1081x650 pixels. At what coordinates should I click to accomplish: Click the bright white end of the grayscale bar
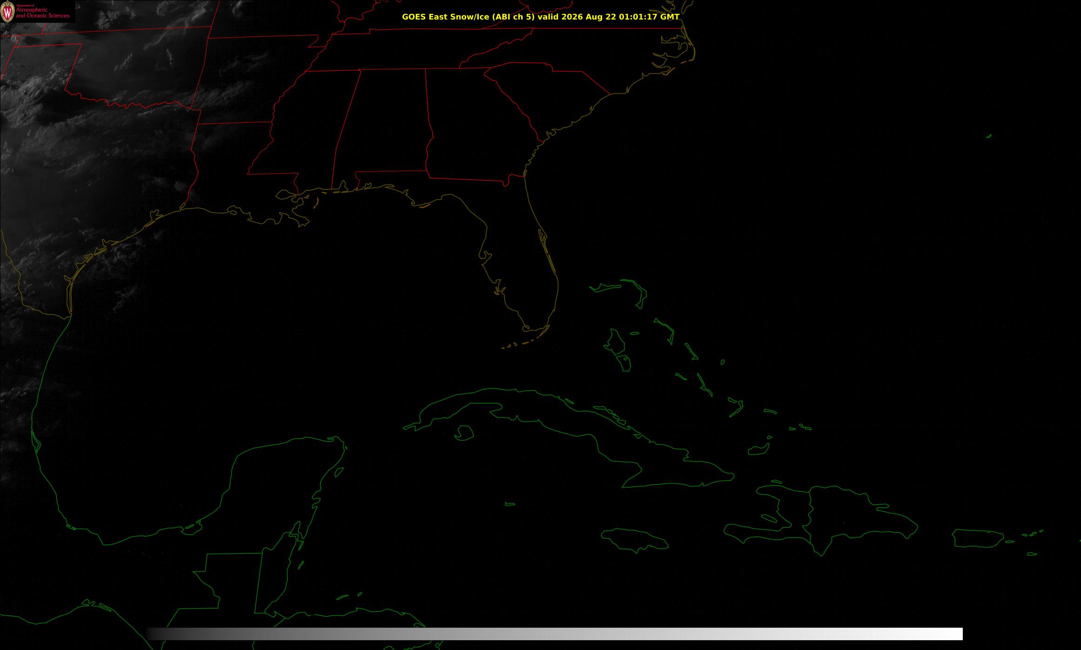tap(945, 634)
